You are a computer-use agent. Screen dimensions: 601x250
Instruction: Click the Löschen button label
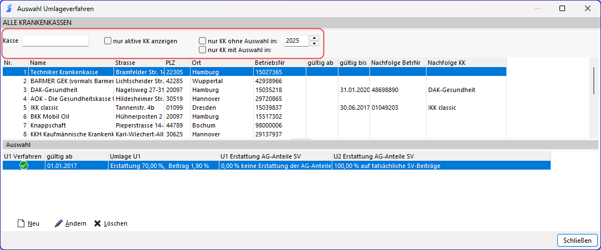tap(116, 223)
